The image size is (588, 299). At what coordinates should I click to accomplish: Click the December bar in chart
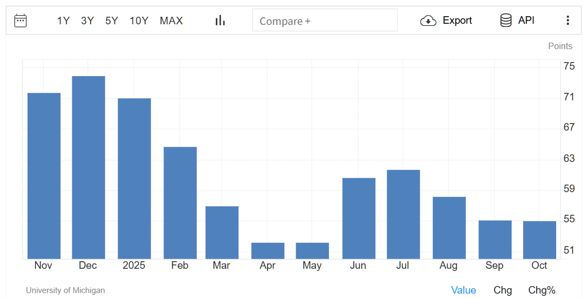(x=88, y=167)
